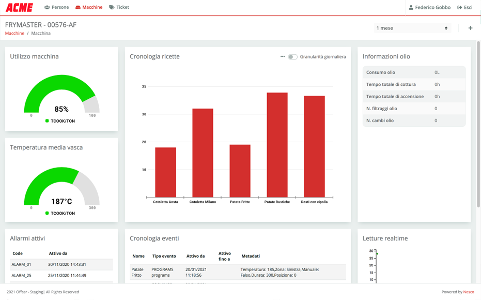Click the Macchine breadcrumb link
This screenshot has width=481, height=300.
[x=14, y=33]
